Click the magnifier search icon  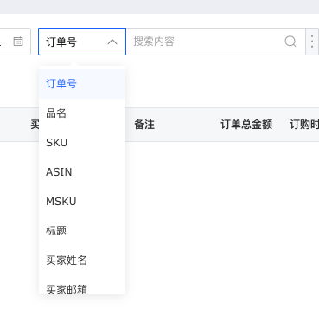coord(290,42)
